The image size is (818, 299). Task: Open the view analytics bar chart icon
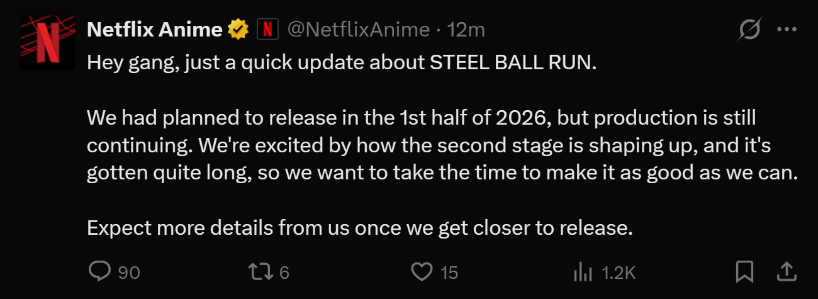pyautogui.click(x=583, y=272)
